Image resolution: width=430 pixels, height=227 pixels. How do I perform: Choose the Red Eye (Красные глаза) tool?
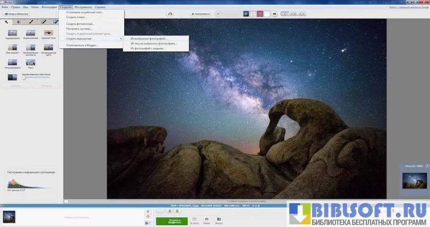point(48,33)
